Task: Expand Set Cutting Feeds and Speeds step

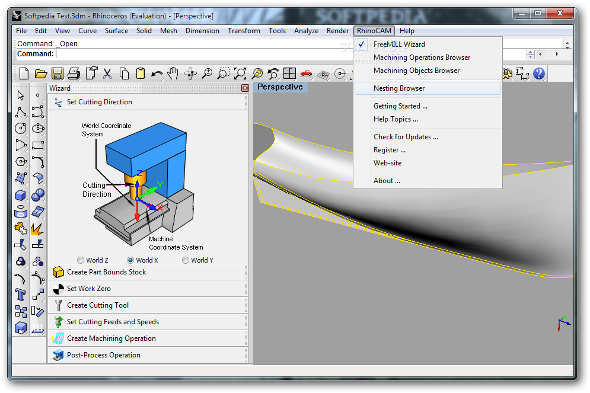Action: tap(148, 321)
